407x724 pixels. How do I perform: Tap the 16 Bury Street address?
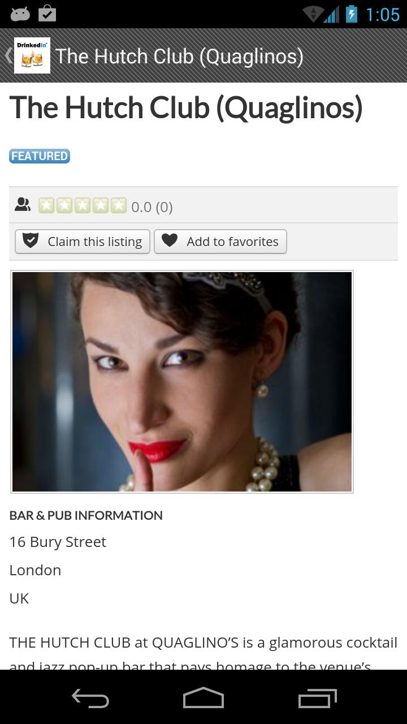click(58, 542)
